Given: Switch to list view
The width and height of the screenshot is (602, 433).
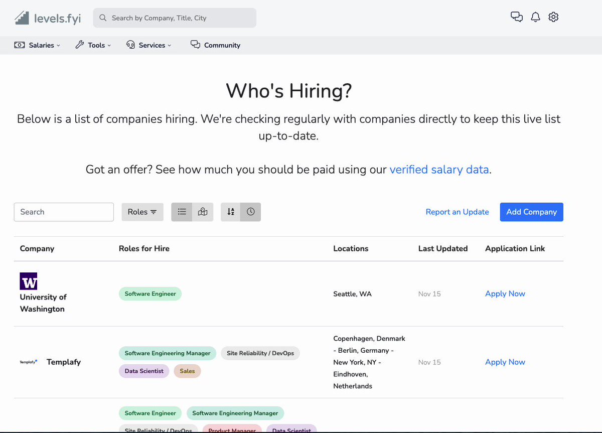Looking at the screenshot, I should pos(182,212).
